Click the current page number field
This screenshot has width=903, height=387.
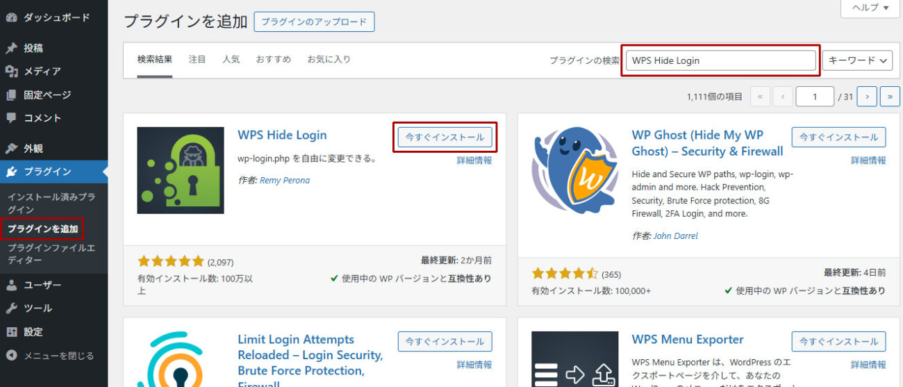(815, 97)
